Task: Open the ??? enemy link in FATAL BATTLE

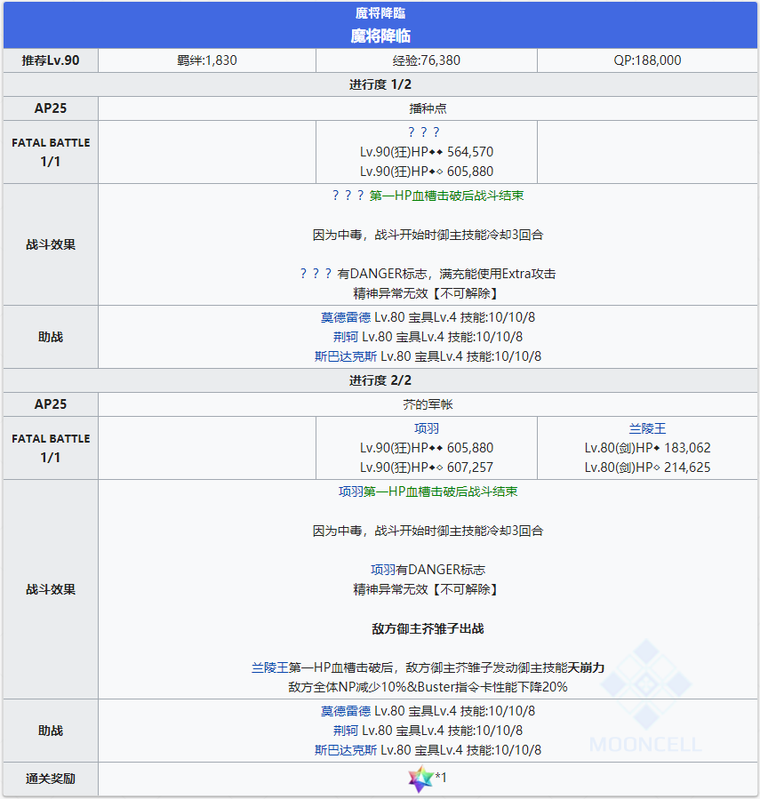Action: pyautogui.click(x=424, y=132)
